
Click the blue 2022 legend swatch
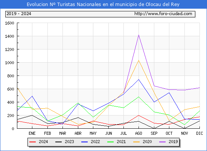84,142
